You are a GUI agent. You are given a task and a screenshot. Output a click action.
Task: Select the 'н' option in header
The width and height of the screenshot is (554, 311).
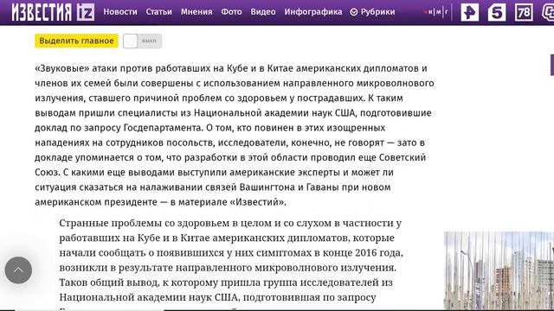(x=430, y=12)
